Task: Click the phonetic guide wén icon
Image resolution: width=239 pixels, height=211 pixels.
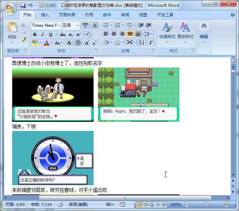Action: (85, 25)
